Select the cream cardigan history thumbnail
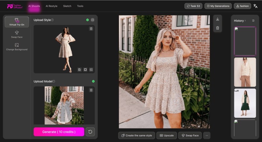 click(245, 72)
